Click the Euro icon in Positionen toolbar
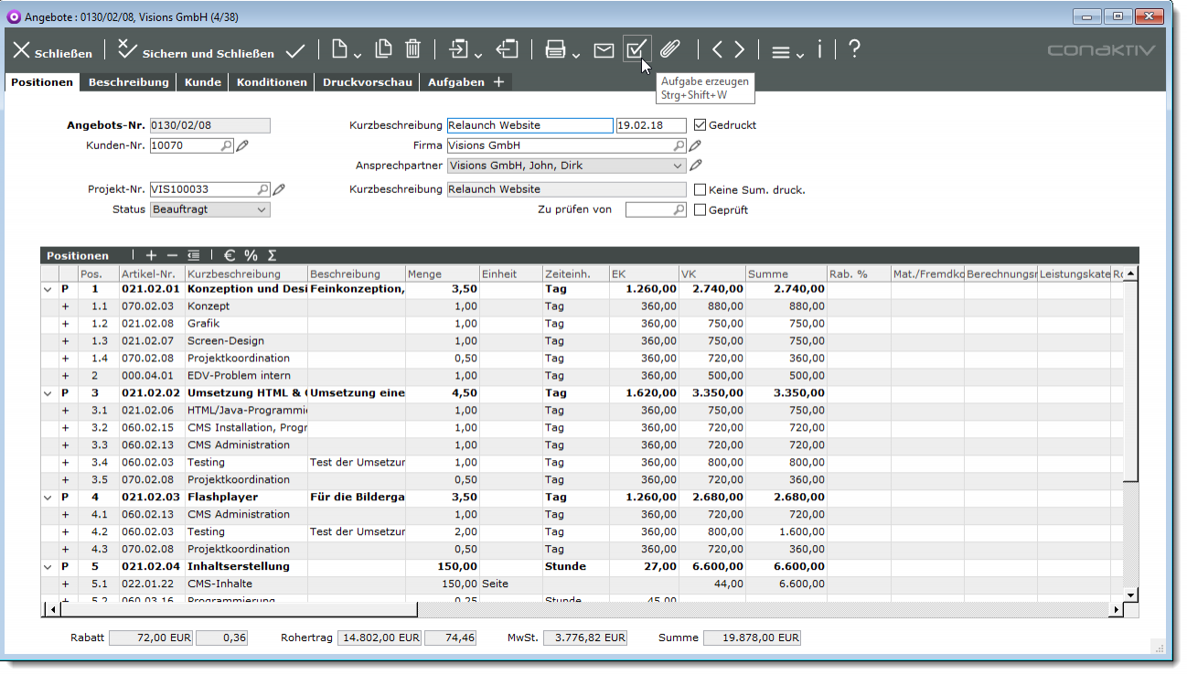 [x=230, y=256]
